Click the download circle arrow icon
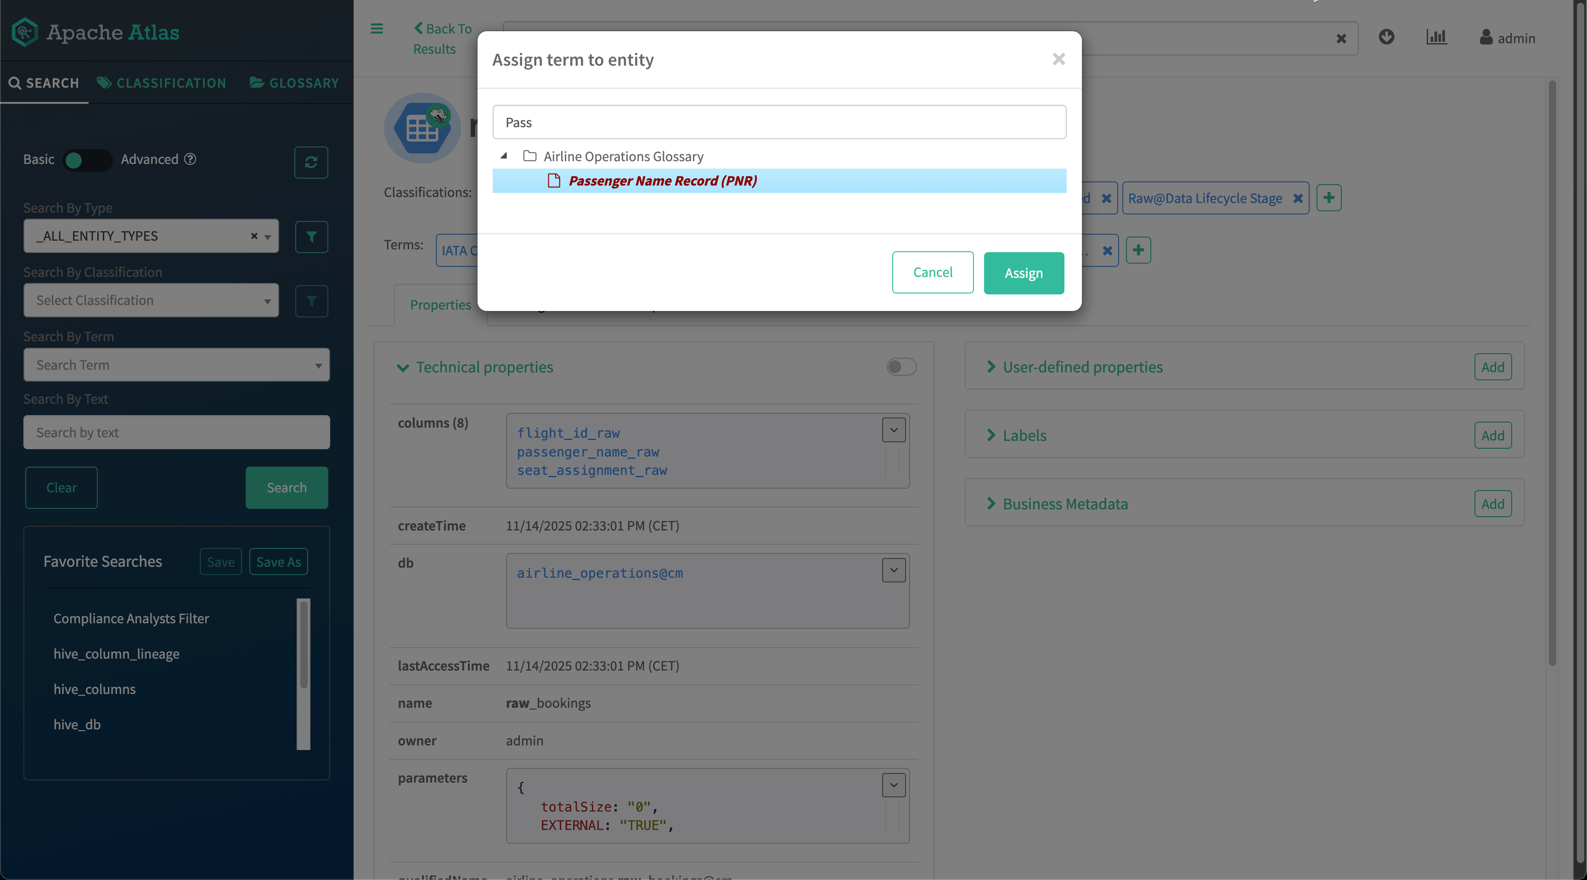Viewport: 1587px width, 880px height. 1386,37
